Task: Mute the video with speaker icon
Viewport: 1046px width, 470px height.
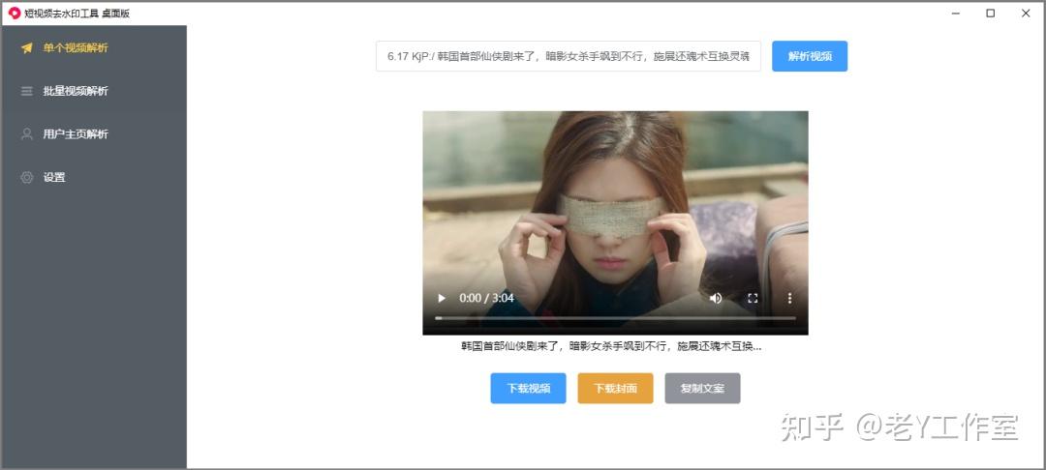Action: click(x=716, y=298)
